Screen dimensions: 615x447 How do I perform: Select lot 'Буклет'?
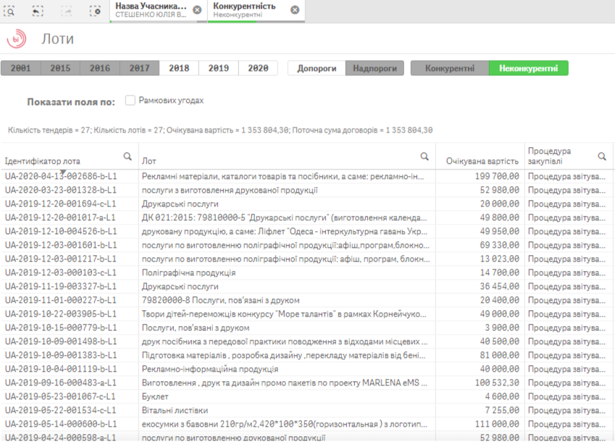pyautogui.click(x=155, y=396)
